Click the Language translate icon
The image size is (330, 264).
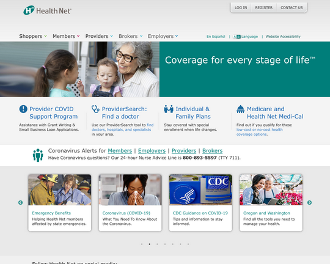pos(237,37)
